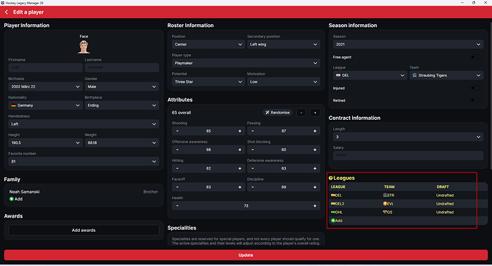
Task: Decrease Offensive awareness with minus icon
Action: [178, 150]
